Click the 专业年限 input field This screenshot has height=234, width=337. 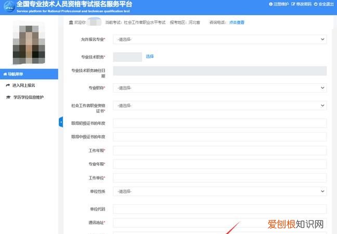coord(220,164)
